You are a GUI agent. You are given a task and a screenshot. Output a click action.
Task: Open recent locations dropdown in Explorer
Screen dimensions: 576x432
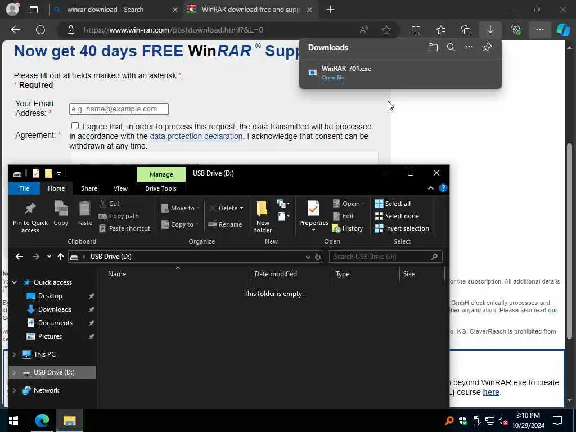click(49, 256)
